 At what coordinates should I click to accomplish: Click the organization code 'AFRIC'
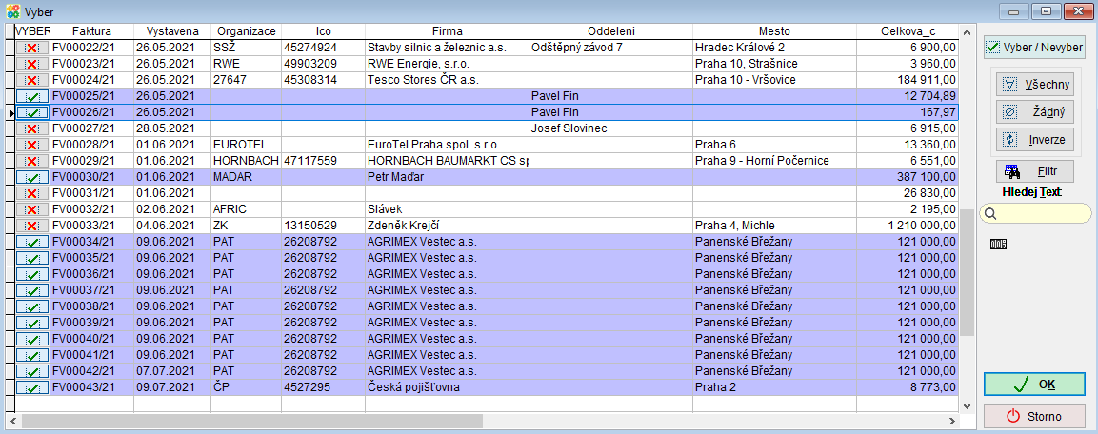[246, 209]
